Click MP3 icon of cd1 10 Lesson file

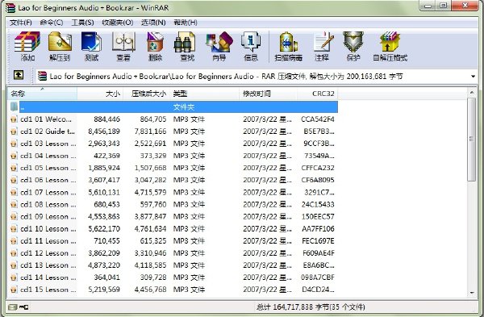click(14, 229)
